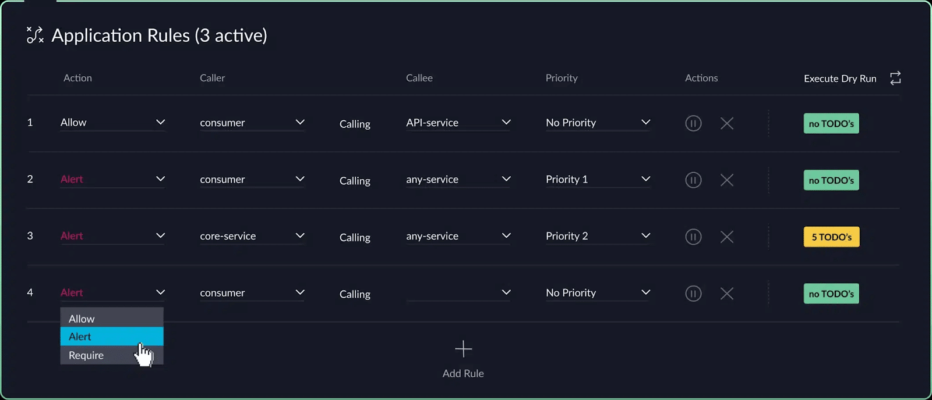The height and width of the screenshot is (400, 932).
Task: Click the refresh icon beside Execute Dry Run
Action: coord(895,77)
